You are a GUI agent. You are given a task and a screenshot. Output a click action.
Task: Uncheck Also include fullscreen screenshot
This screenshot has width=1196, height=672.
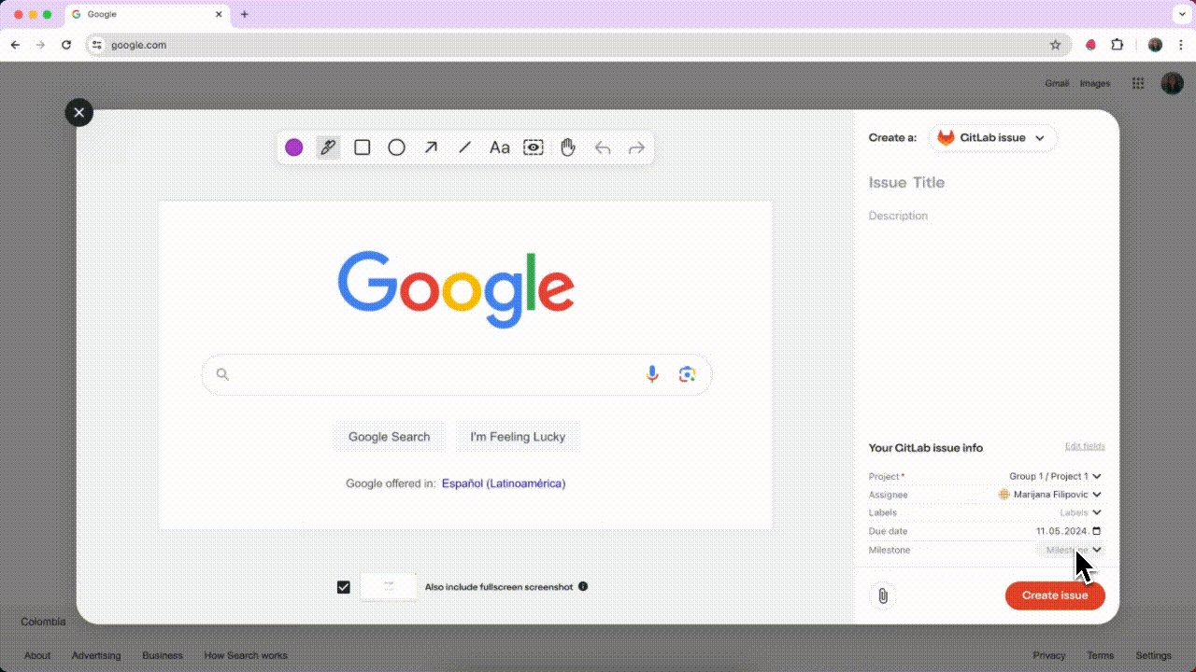tap(344, 587)
